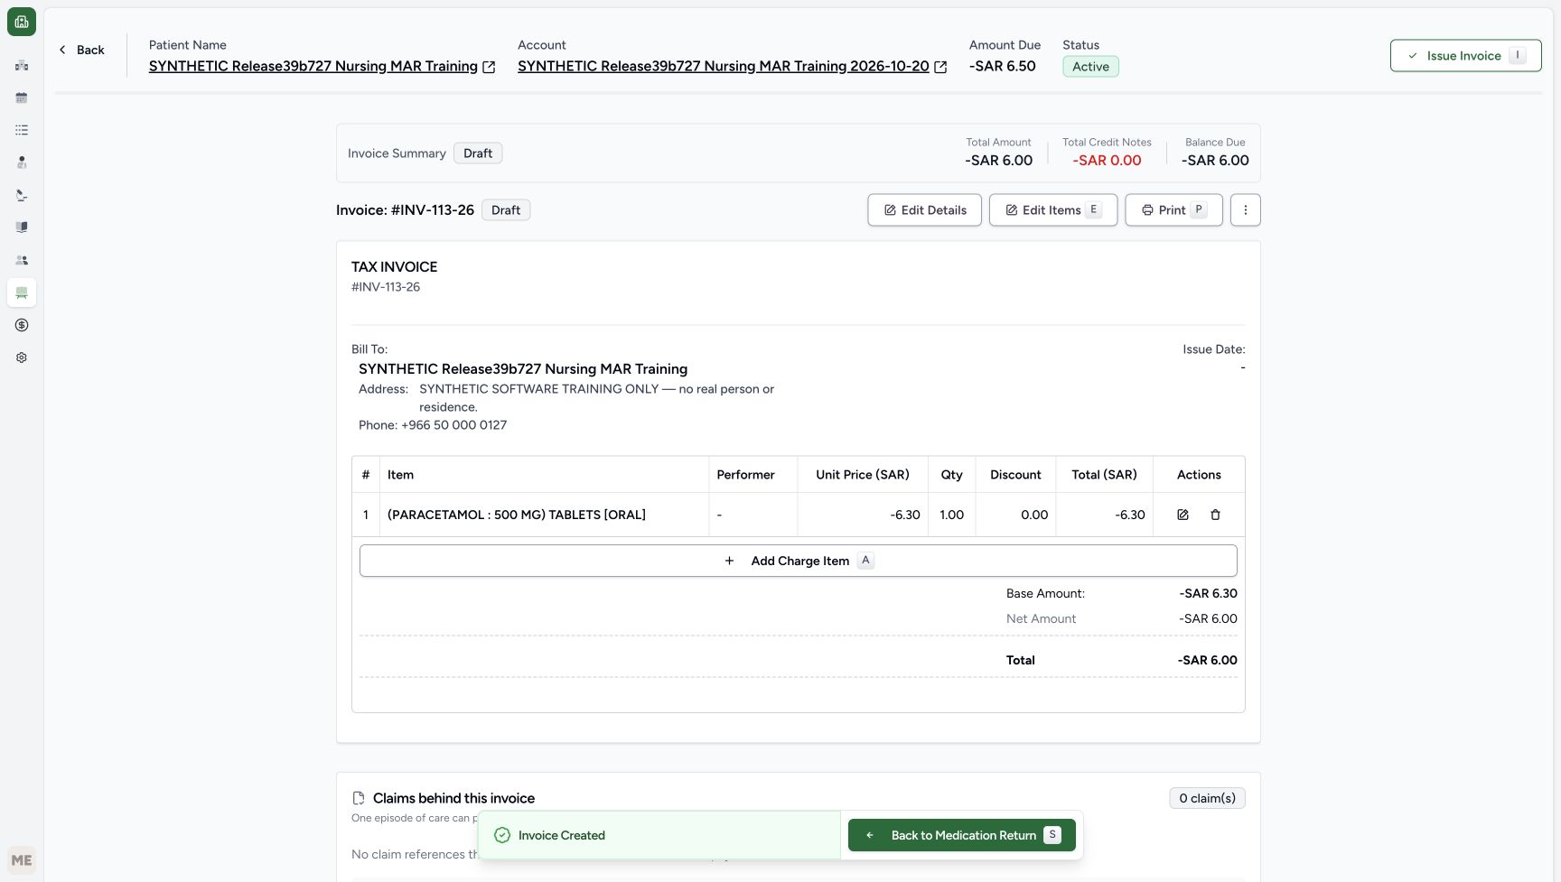The width and height of the screenshot is (1561, 882).
Task: Click the Invoice Created notification
Action: click(x=659, y=835)
